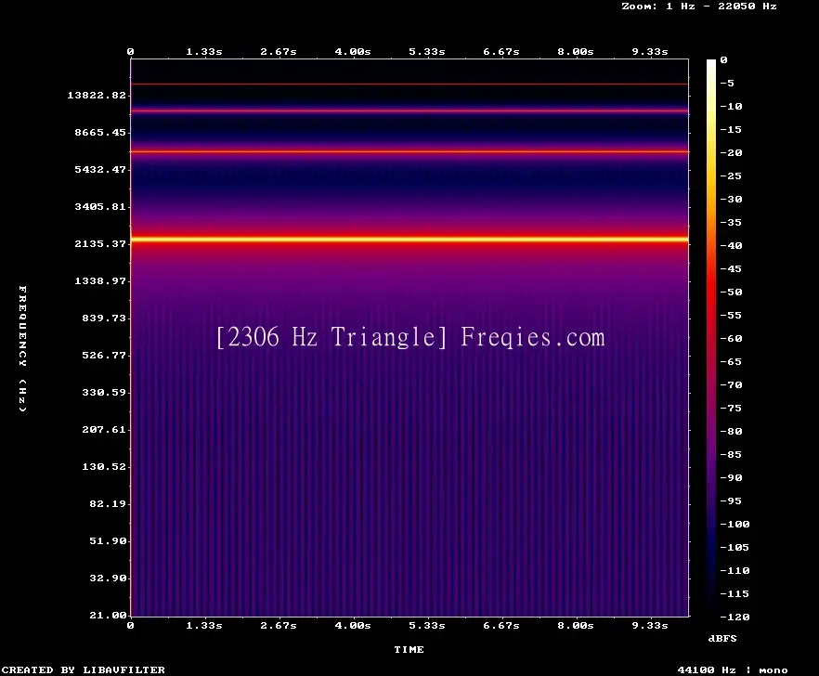Click the -60 value on dBFS scale
This screenshot has height=676, width=819.
[x=732, y=339]
